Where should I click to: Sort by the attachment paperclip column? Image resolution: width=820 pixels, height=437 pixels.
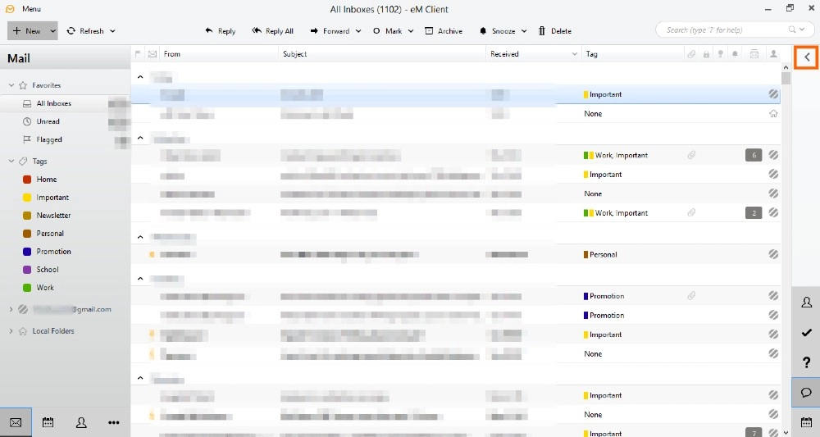(691, 54)
